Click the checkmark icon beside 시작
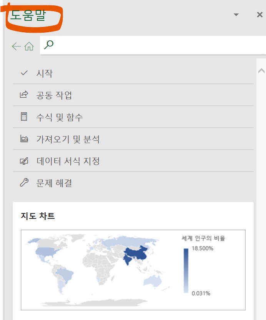266x320 pixels. [24, 73]
